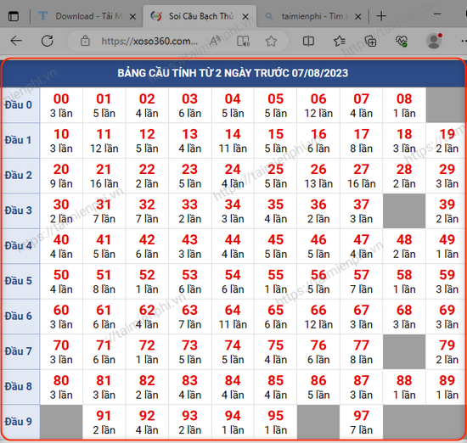
Task: Click the xoso360.com address bar URL
Action: coord(149,41)
